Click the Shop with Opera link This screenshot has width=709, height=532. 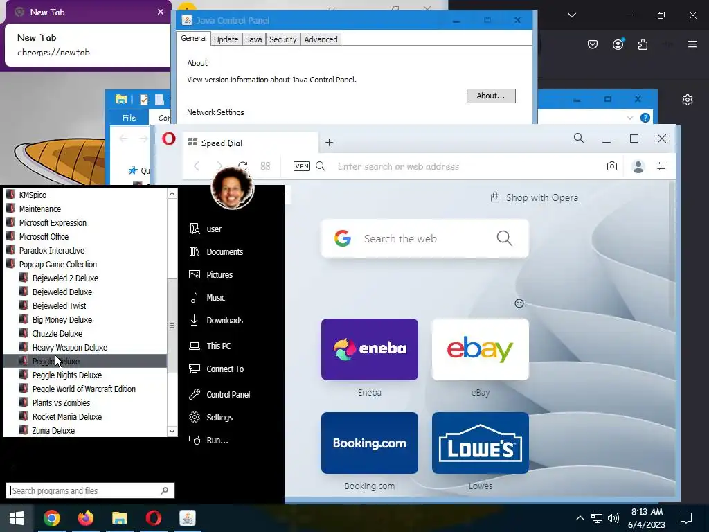[534, 197]
